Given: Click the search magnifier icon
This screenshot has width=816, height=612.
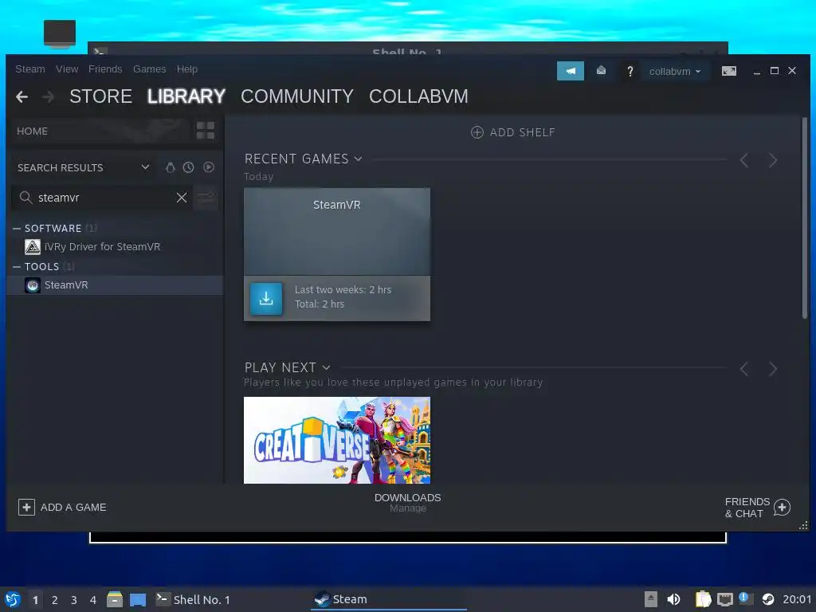Looking at the screenshot, I should tap(25, 198).
